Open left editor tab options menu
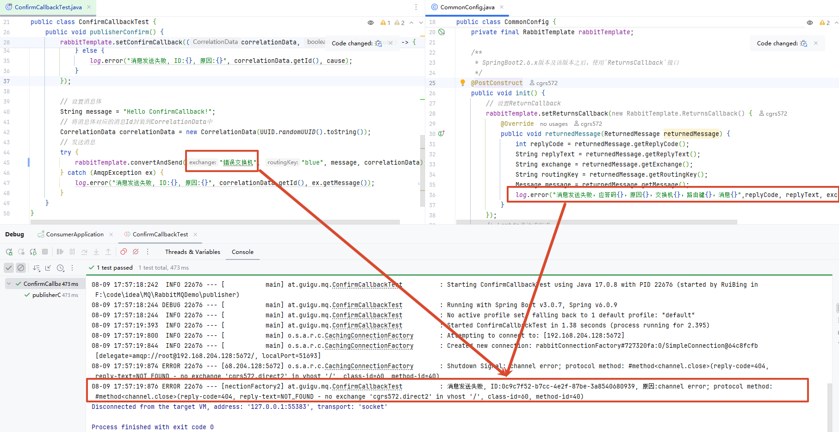This screenshot has height=432, width=839. click(416, 7)
